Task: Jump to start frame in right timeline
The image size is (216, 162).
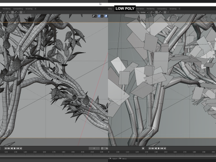Action: point(150,148)
